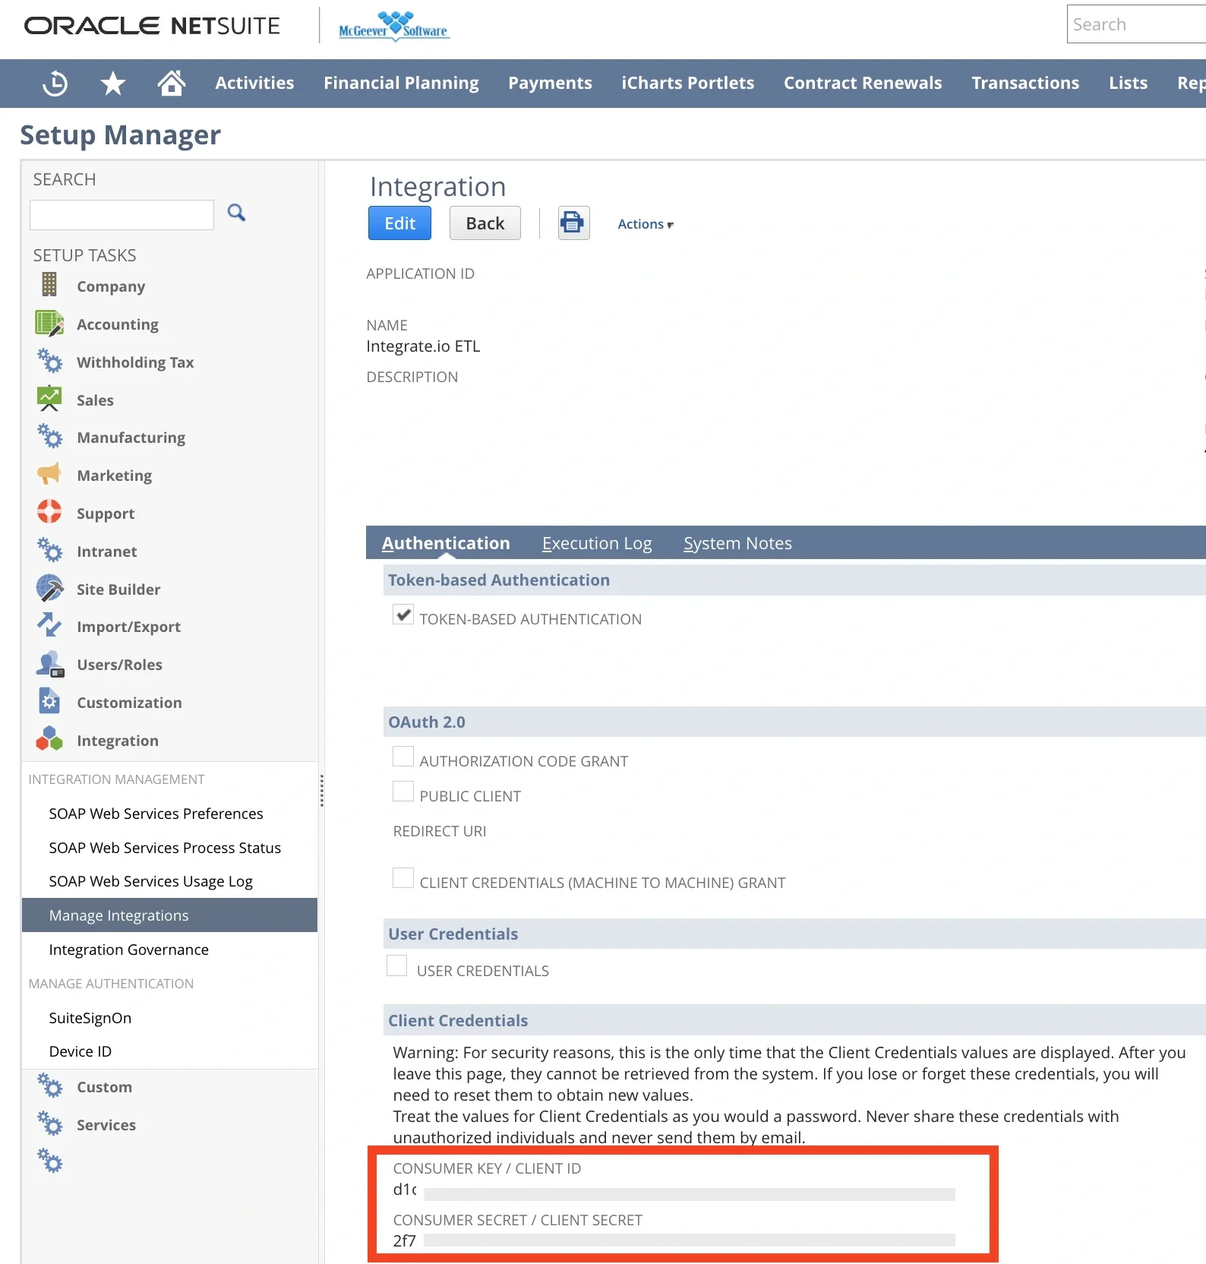
Task: Go to Home via house icon
Action: tap(172, 82)
